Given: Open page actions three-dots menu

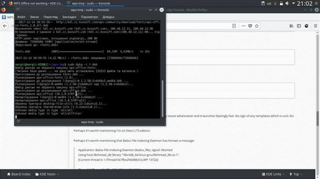Looking at the screenshot, I should (244, 26).
